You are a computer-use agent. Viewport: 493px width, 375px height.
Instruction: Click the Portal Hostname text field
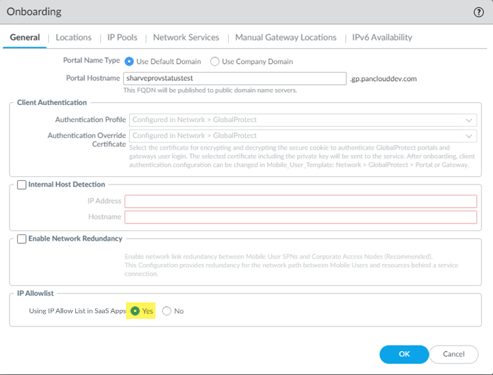click(x=235, y=79)
